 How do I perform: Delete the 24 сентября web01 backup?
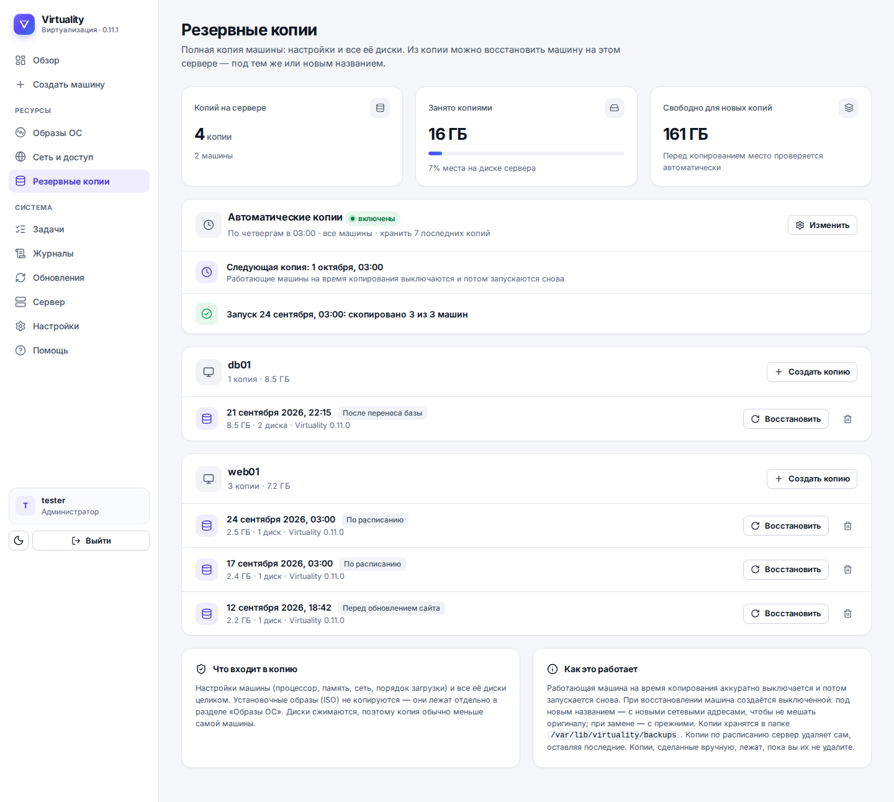pyautogui.click(x=847, y=526)
